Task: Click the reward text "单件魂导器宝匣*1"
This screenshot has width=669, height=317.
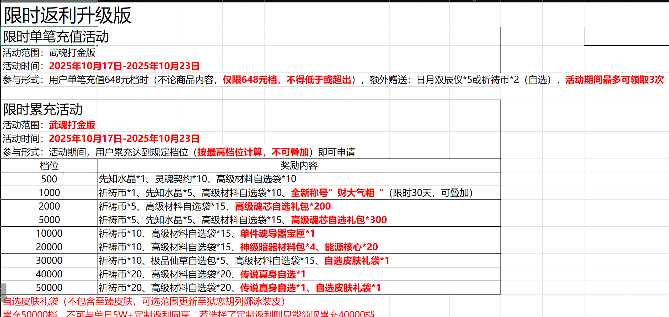Action: [277, 233]
